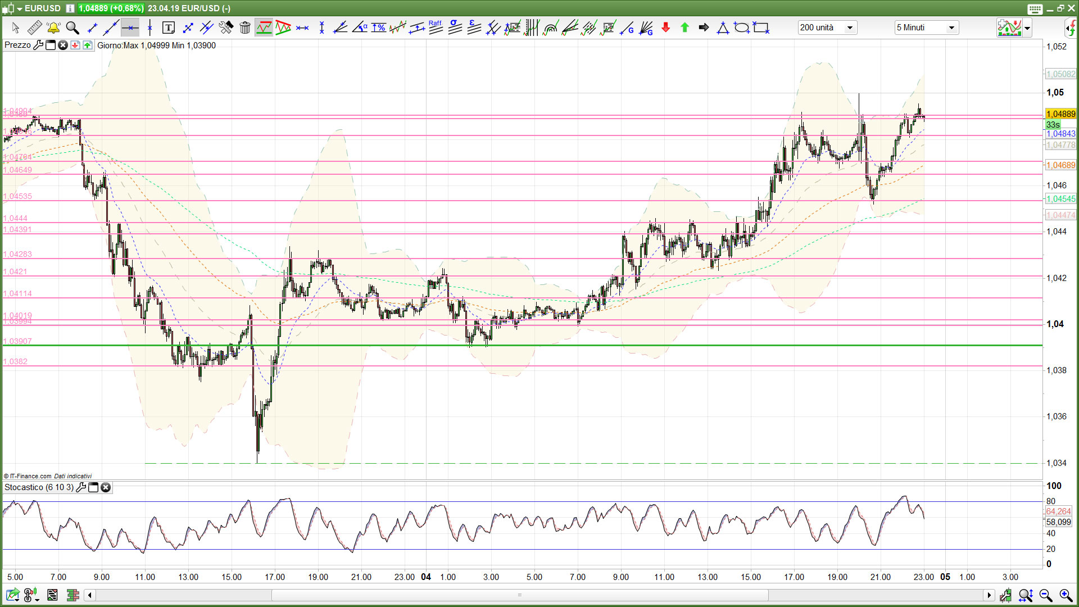Open the 200 unità dropdown
The width and height of the screenshot is (1079, 607).
(850, 28)
